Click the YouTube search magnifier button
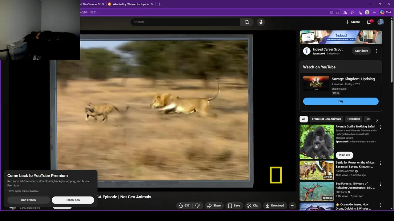This screenshot has height=221, width=394. (247, 22)
